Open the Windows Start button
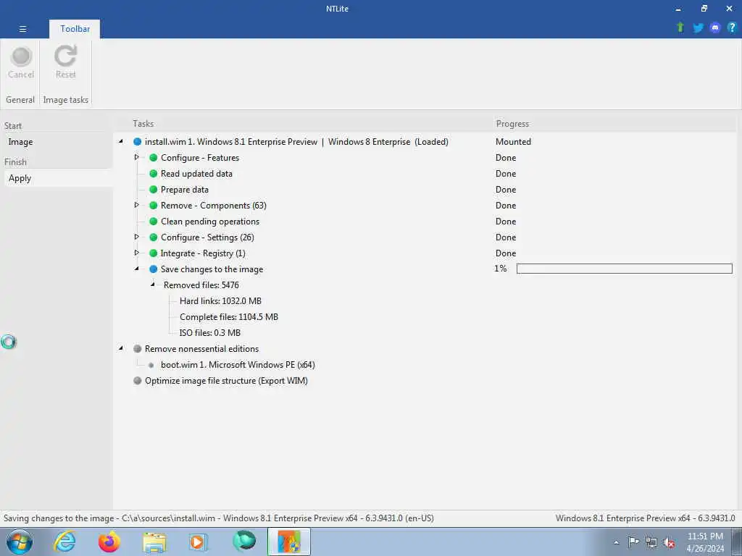 [19, 542]
